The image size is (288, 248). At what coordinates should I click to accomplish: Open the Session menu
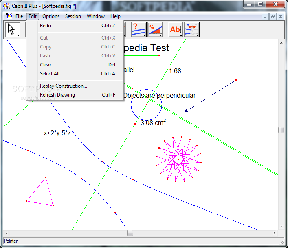tap(73, 16)
